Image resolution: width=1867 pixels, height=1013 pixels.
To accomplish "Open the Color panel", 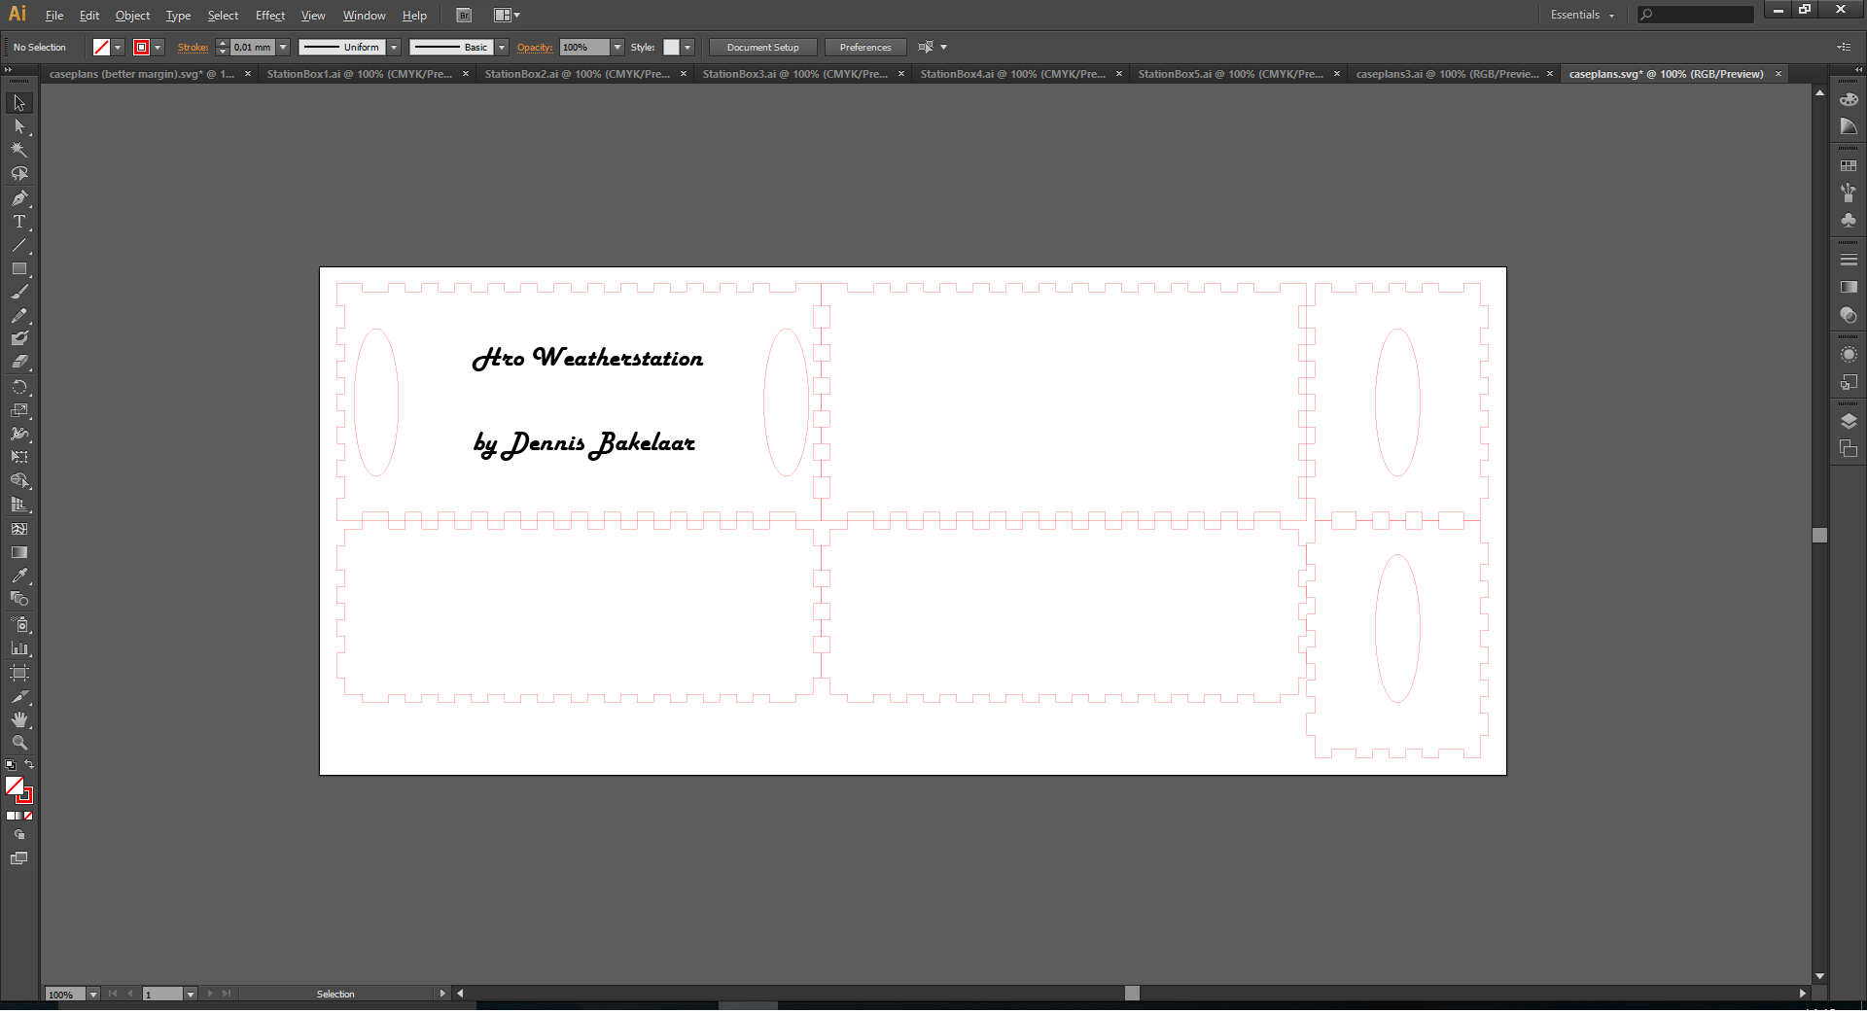I will pyautogui.click(x=1849, y=100).
